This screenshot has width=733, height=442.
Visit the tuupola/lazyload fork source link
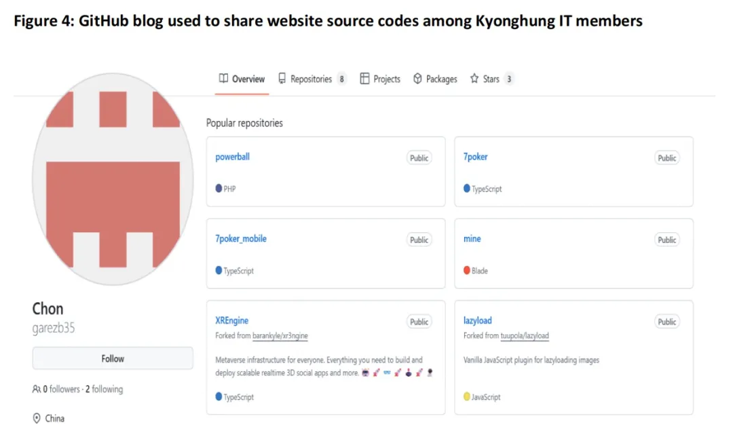tap(525, 336)
